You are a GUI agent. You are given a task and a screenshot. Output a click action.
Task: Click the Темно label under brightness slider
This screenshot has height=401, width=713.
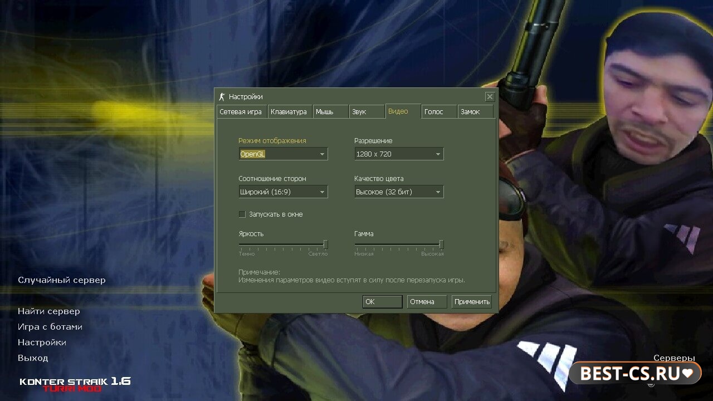pos(247,254)
